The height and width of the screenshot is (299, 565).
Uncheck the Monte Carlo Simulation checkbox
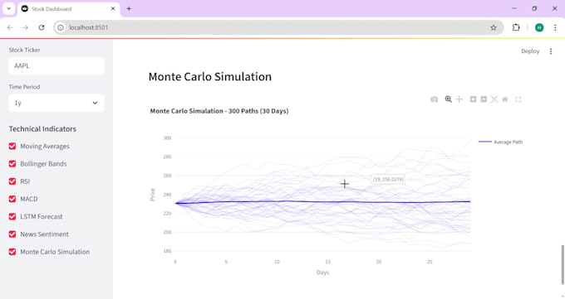(x=12, y=252)
